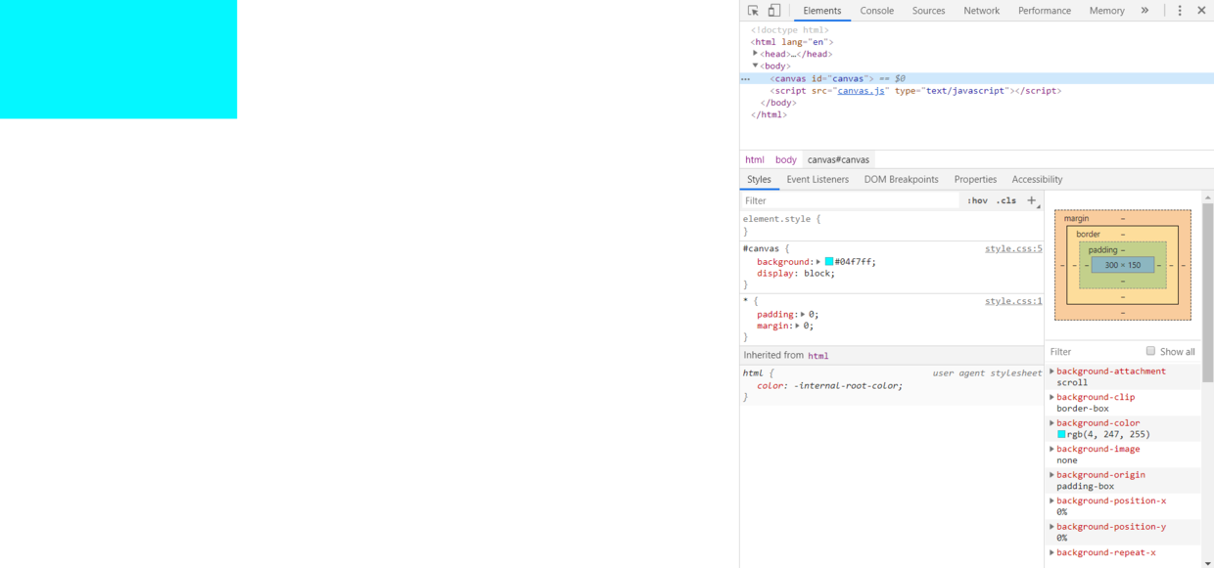Click the color: -internal-root-color declaration
This screenshot has height=568, width=1214.
point(829,386)
